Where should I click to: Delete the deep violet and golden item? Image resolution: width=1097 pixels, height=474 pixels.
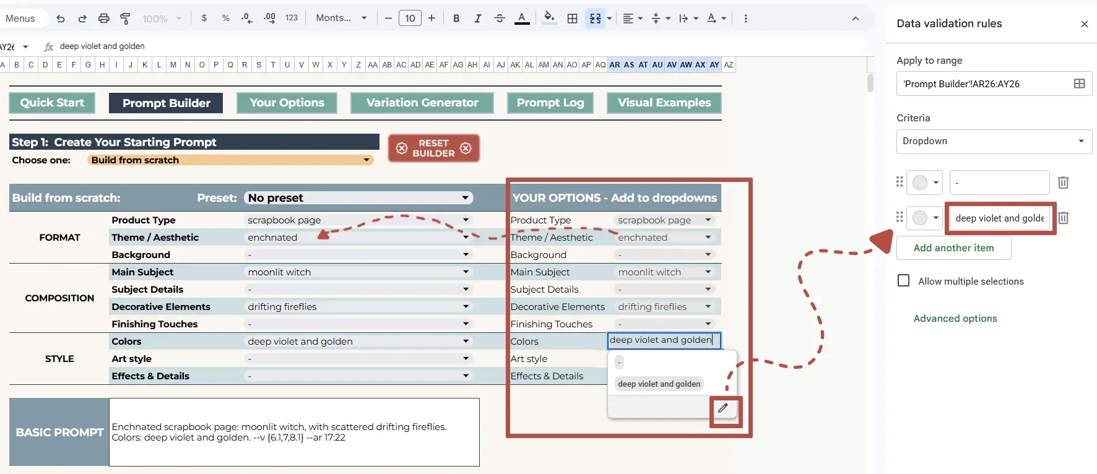click(x=1064, y=218)
